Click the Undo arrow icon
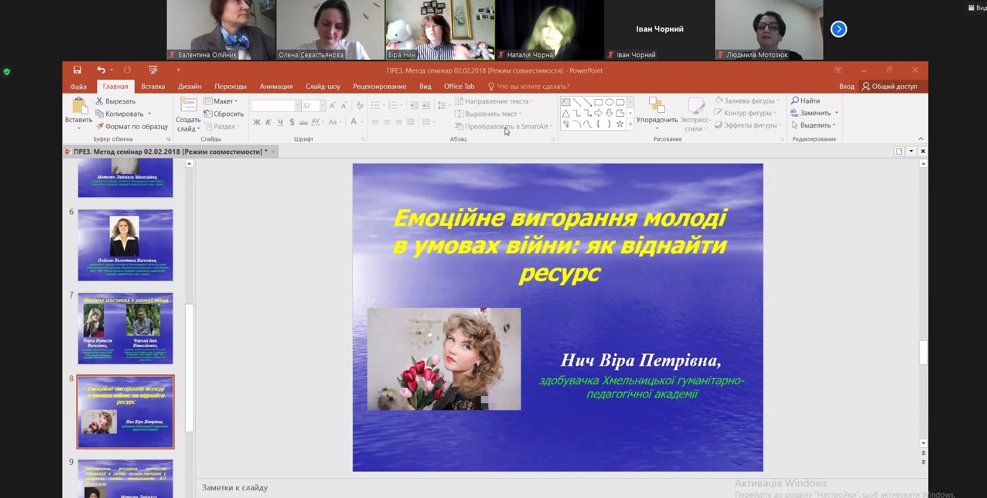The image size is (987, 498). pyautogui.click(x=101, y=70)
